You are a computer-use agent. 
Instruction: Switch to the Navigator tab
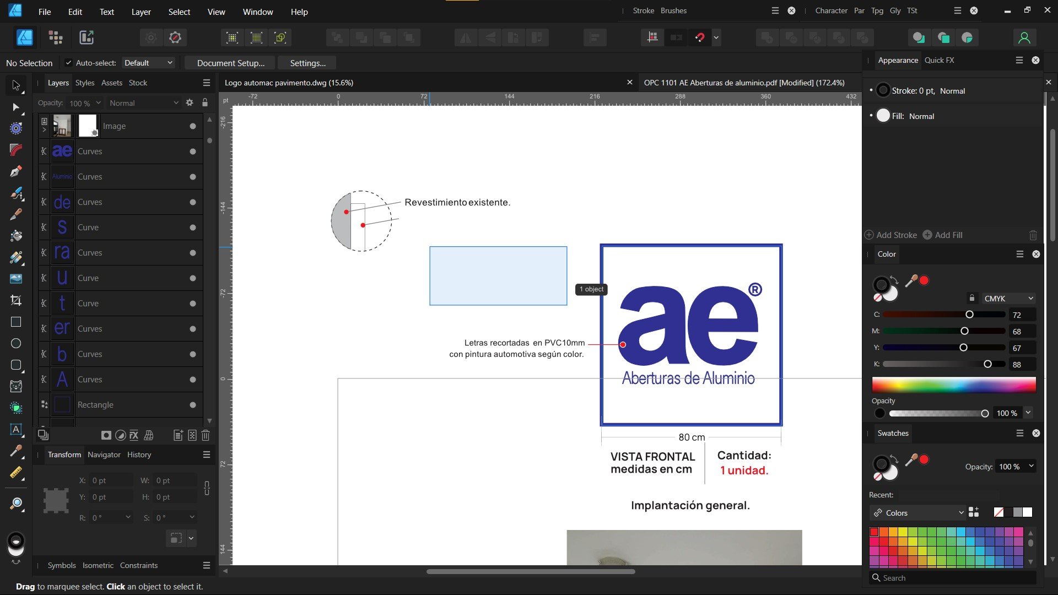coord(104,455)
